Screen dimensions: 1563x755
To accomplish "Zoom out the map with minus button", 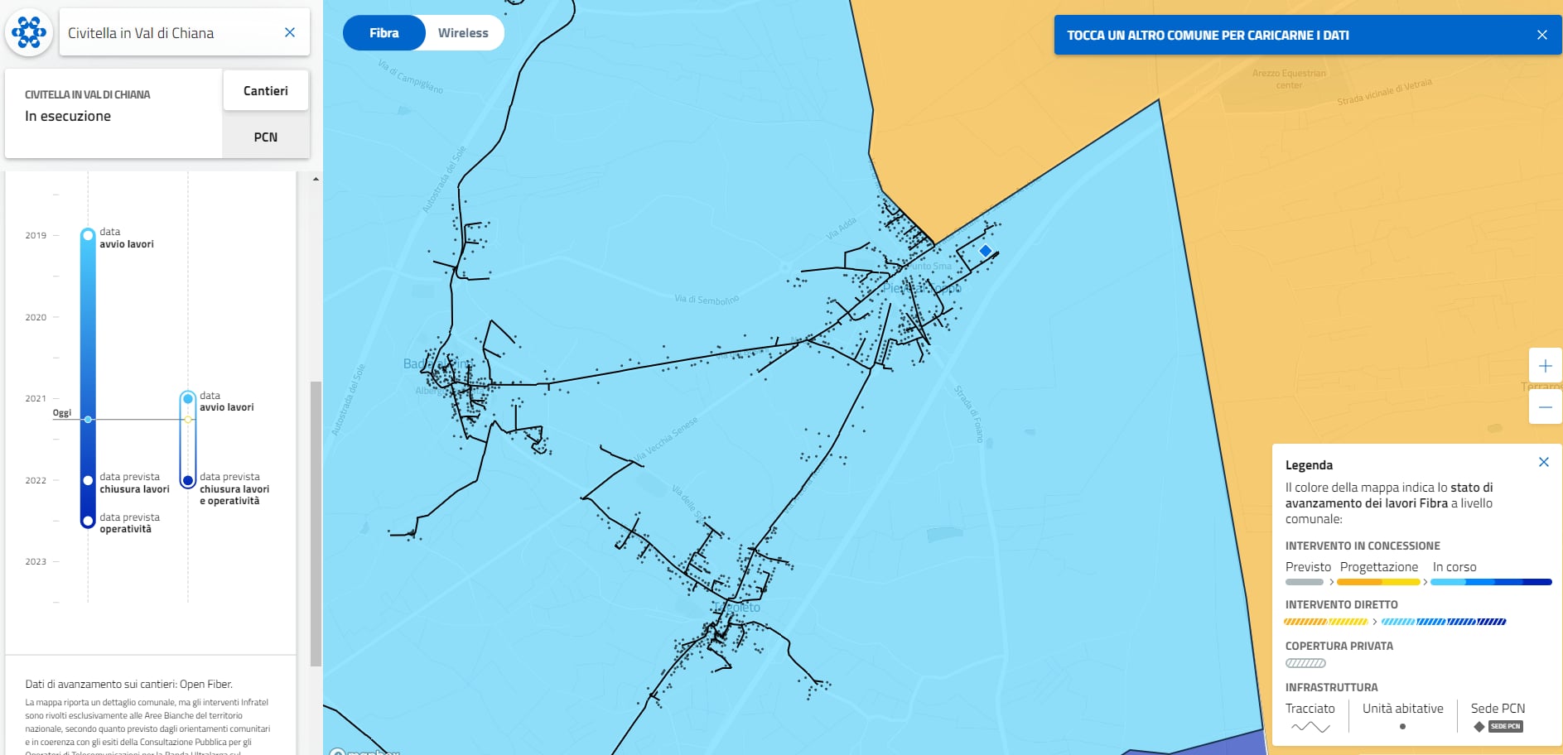I will (x=1545, y=407).
